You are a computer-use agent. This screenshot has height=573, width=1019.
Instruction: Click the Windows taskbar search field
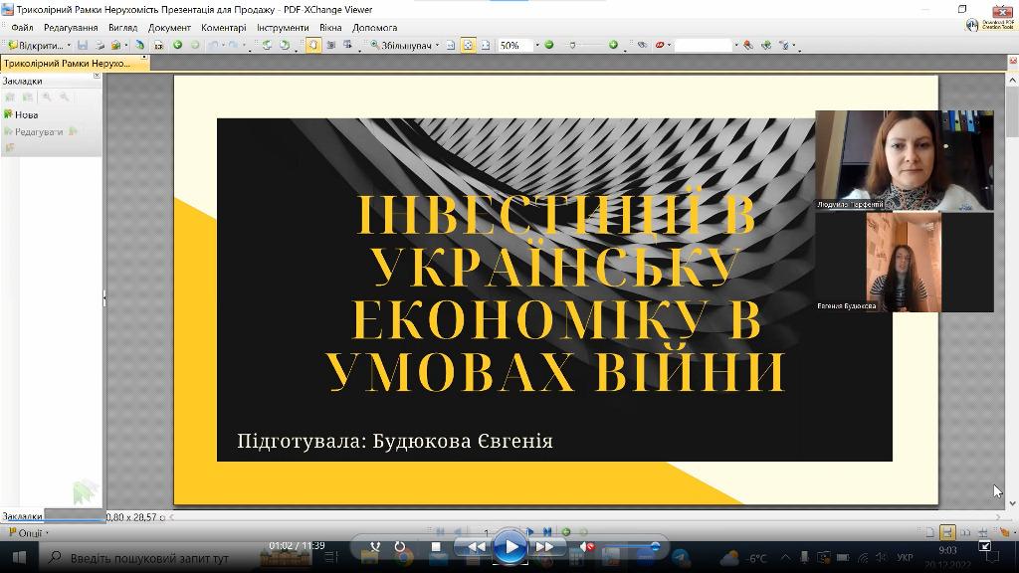[x=149, y=558]
